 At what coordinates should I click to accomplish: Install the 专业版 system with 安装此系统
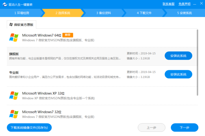tap(178, 74)
